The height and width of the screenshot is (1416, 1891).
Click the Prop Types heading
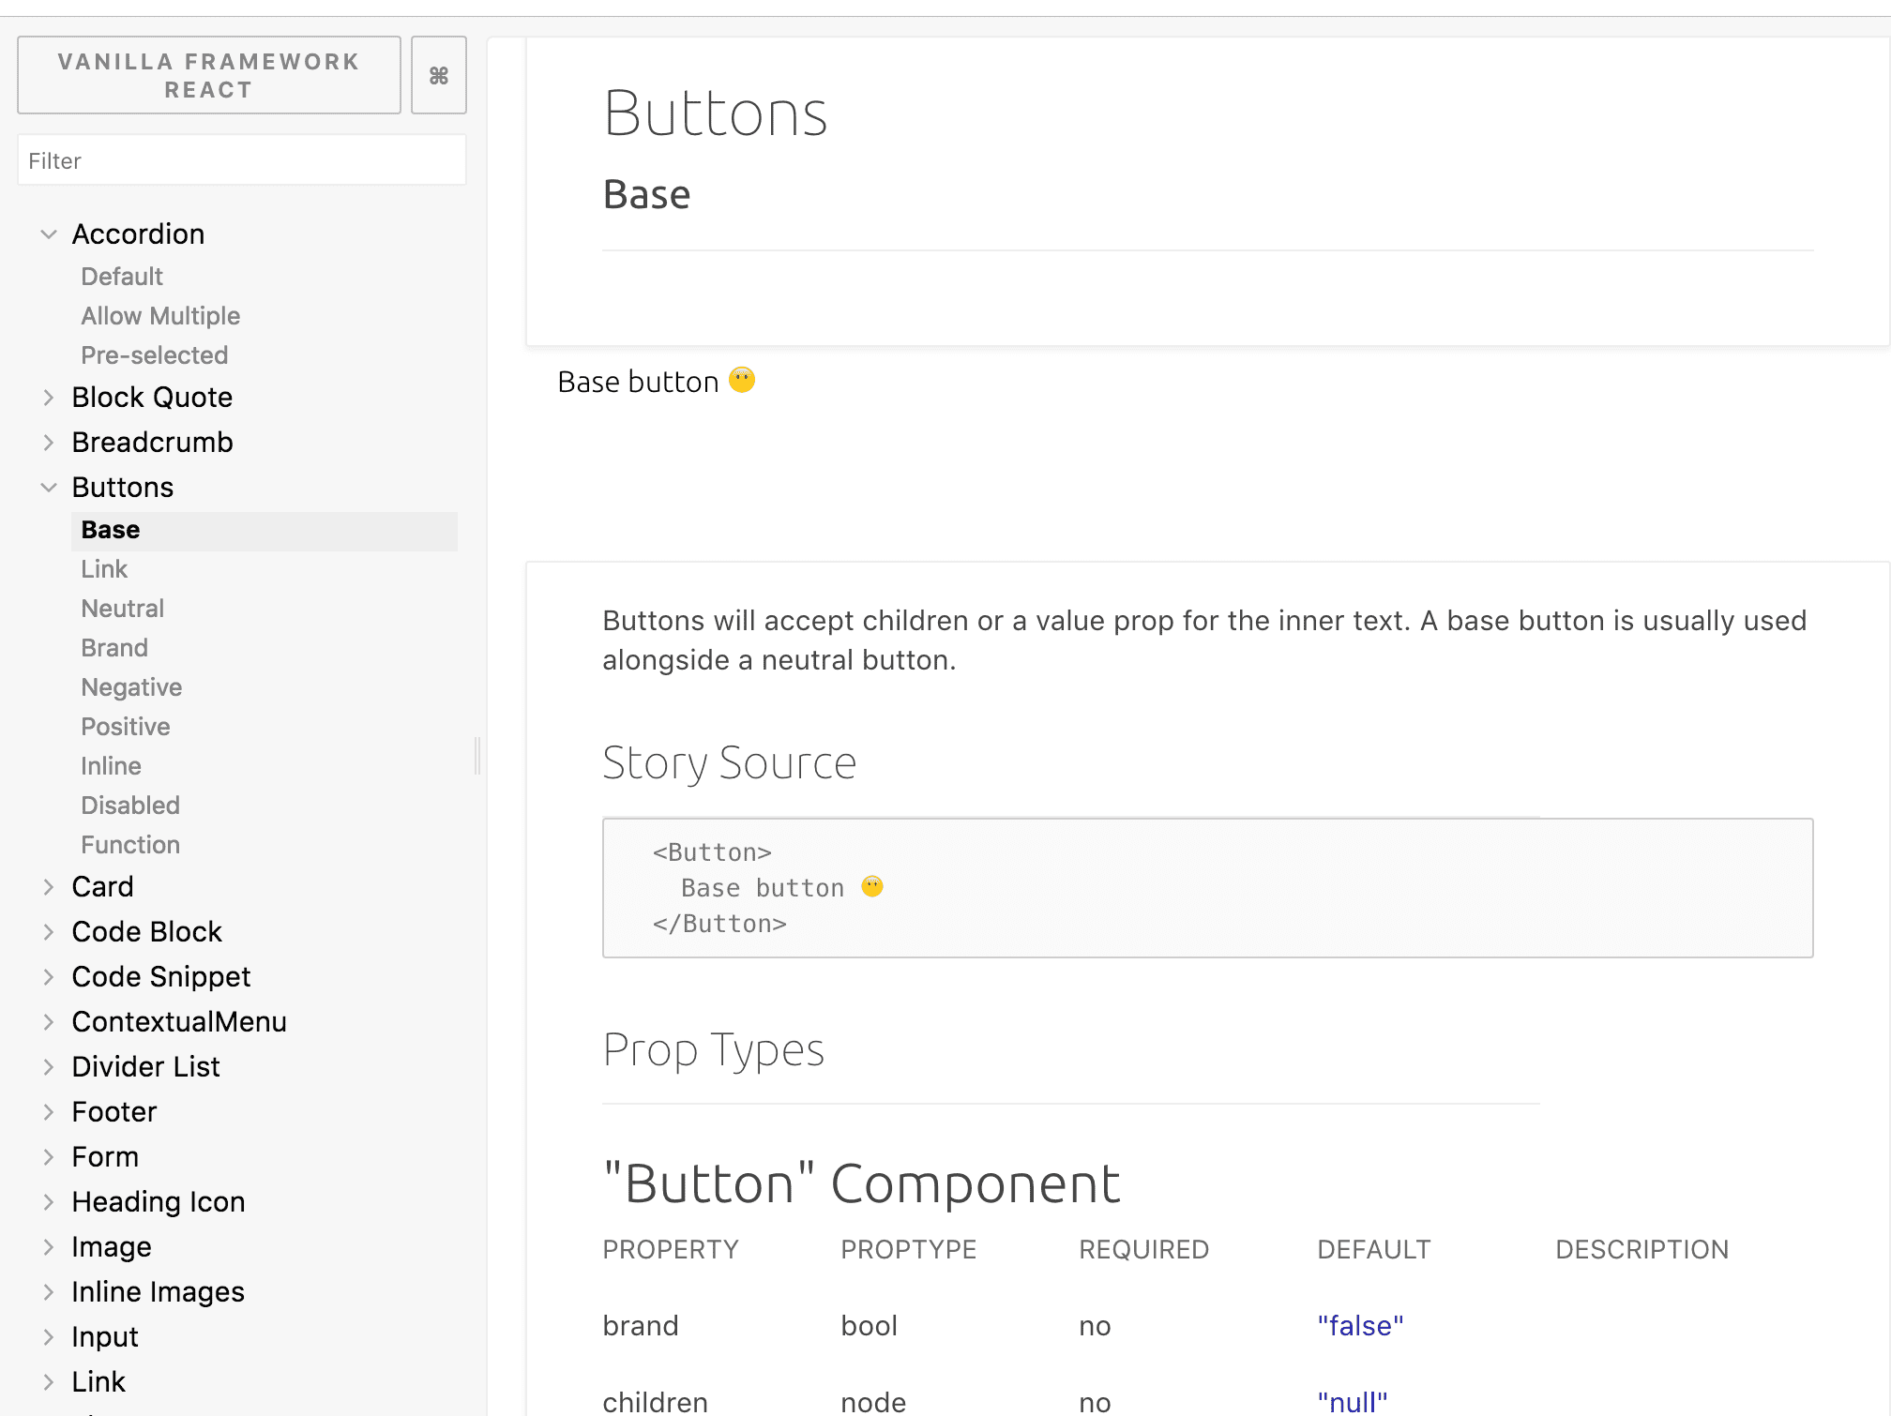pos(713,1049)
